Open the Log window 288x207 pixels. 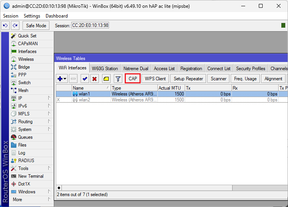click(31, 153)
